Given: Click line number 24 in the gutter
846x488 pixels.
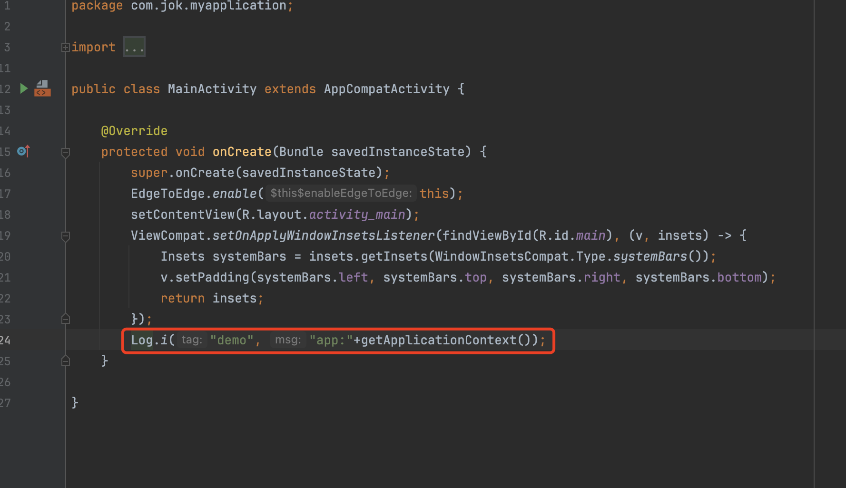Looking at the screenshot, I should pyautogui.click(x=5, y=340).
